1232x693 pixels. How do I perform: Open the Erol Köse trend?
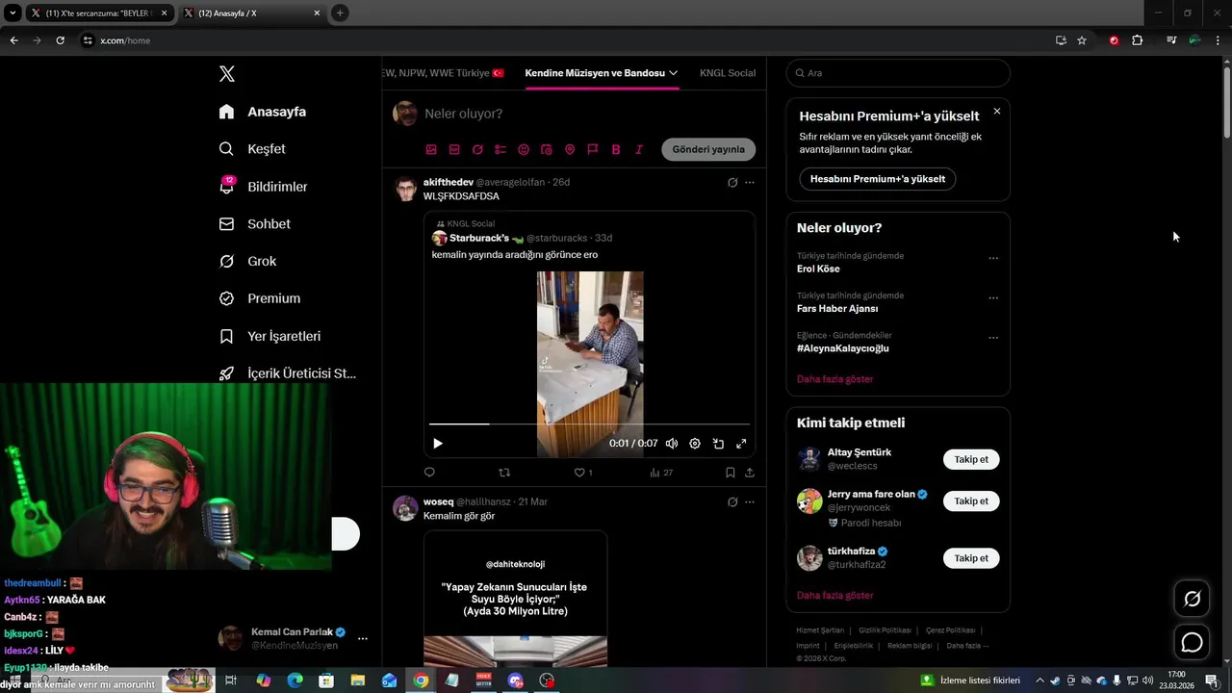(818, 269)
